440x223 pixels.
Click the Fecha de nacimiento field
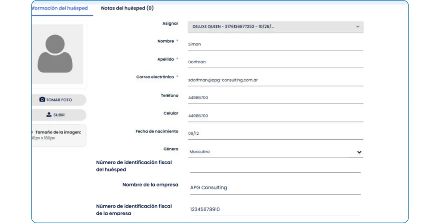[x=275, y=134]
